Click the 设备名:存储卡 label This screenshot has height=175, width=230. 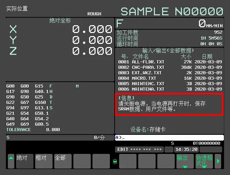pos(148,129)
